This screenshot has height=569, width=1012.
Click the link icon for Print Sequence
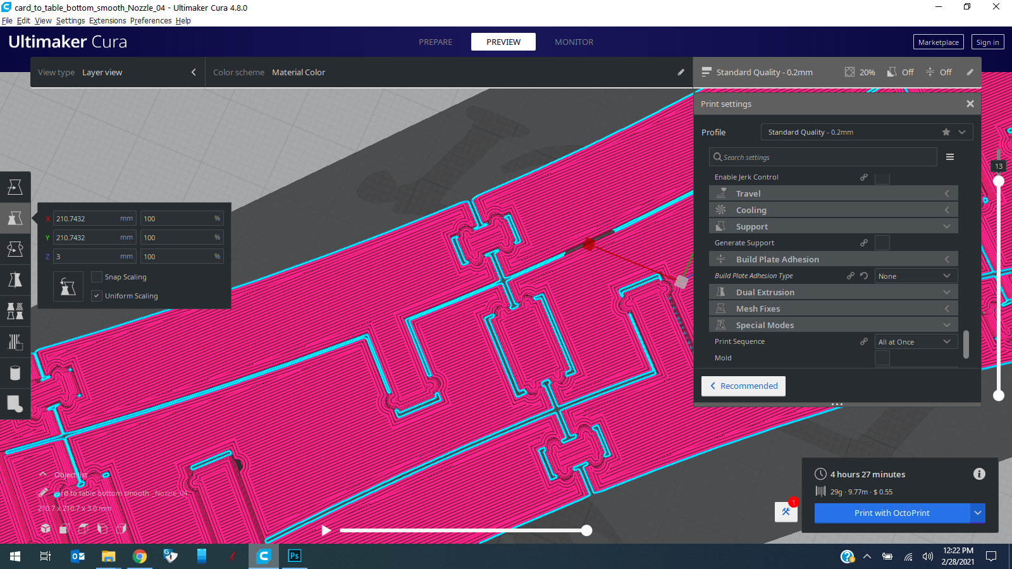864,341
